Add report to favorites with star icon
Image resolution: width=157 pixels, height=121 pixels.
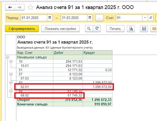coord(30,7)
